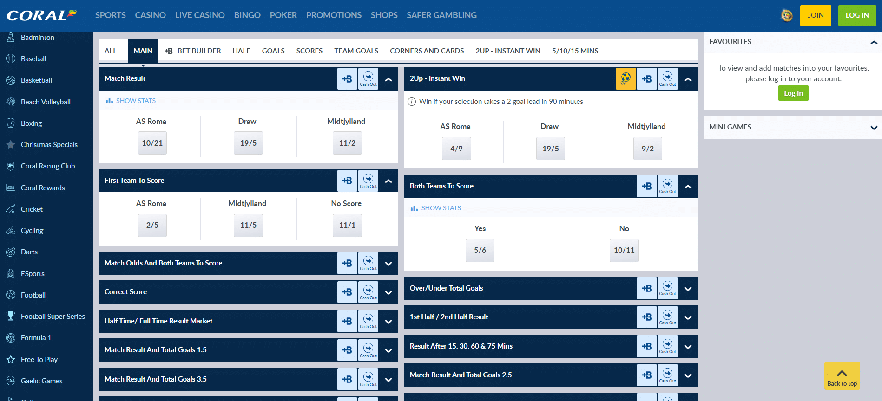Click yellow football icon in 2Up Instant Win header

(626, 79)
